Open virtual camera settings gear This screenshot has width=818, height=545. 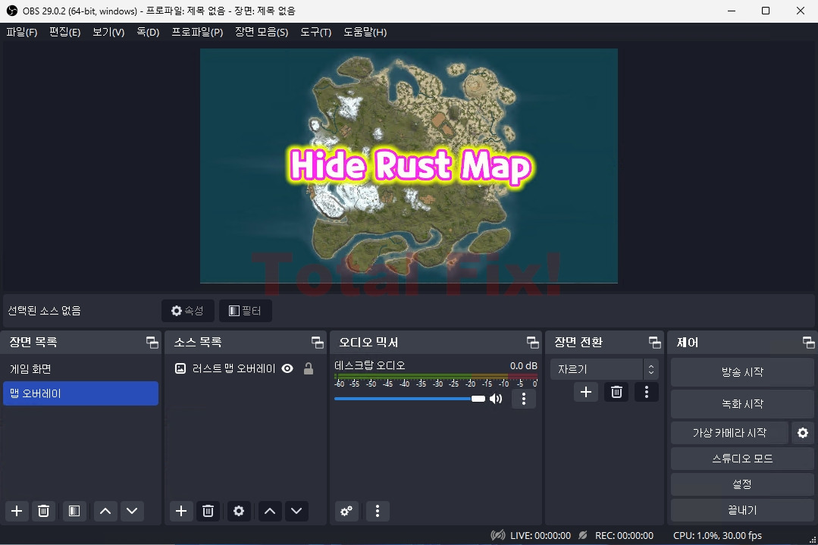[803, 433]
